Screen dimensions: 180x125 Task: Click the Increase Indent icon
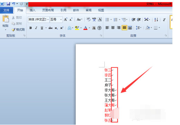point(139,20)
